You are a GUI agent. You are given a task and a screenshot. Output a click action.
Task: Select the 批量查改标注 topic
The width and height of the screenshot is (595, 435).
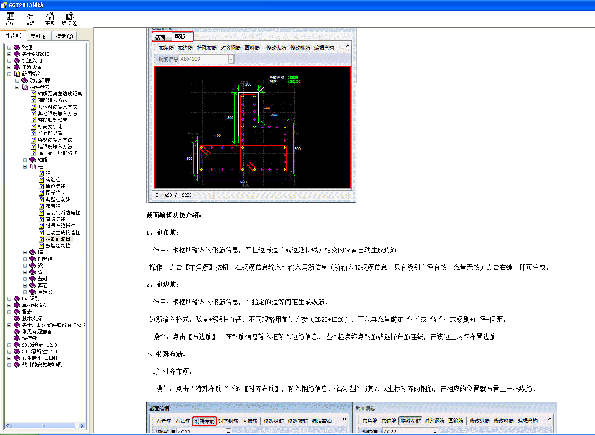tap(60, 226)
